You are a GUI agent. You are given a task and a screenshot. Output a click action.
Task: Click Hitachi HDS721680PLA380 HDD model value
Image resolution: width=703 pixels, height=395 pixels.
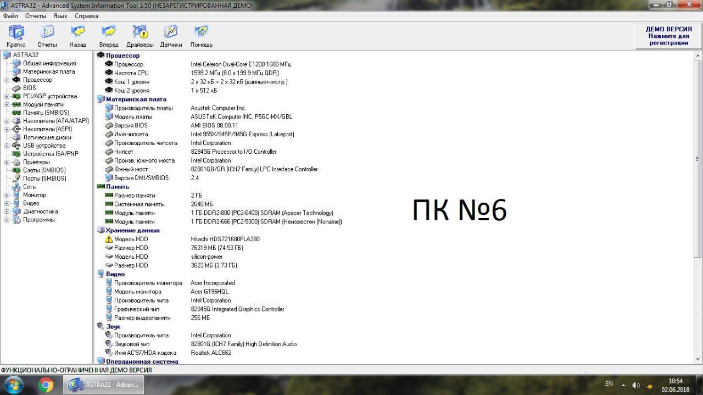pyautogui.click(x=225, y=239)
